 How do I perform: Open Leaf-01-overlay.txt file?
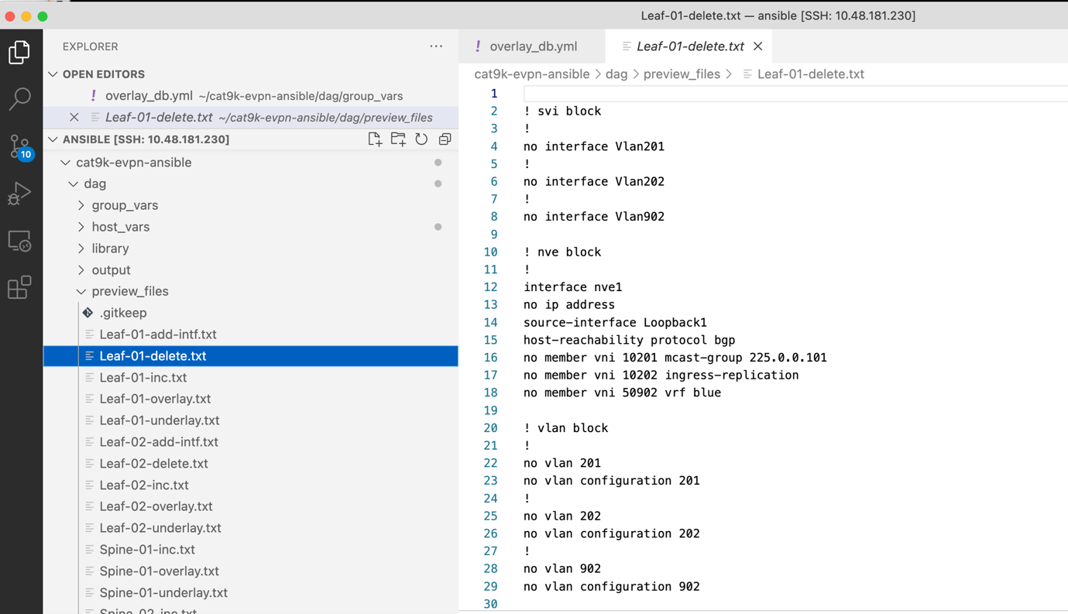(x=155, y=399)
